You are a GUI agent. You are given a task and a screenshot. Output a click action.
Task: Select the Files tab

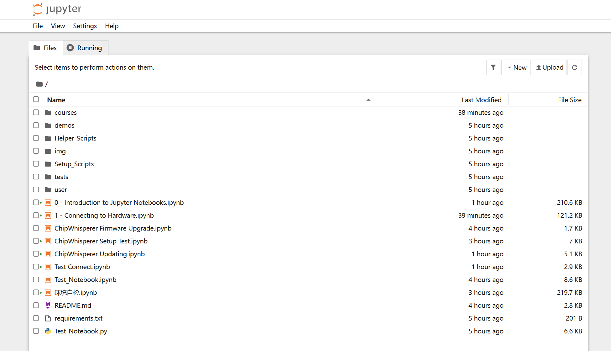46,48
